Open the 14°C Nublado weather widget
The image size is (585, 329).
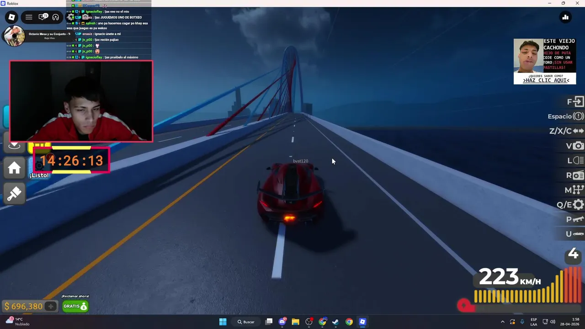(x=17, y=322)
